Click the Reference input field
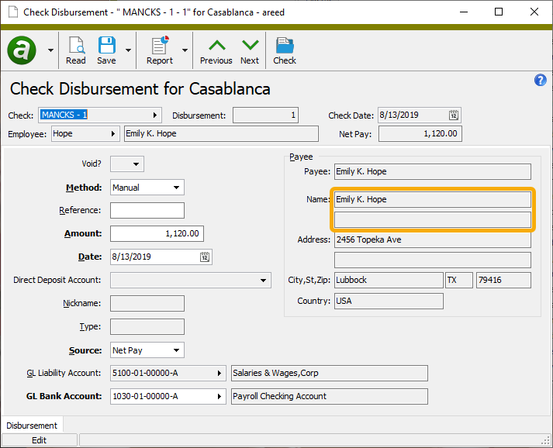 (147, 211)
